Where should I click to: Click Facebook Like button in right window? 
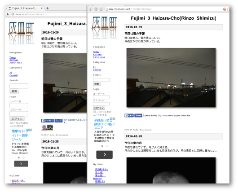click(x=129, y=116)
